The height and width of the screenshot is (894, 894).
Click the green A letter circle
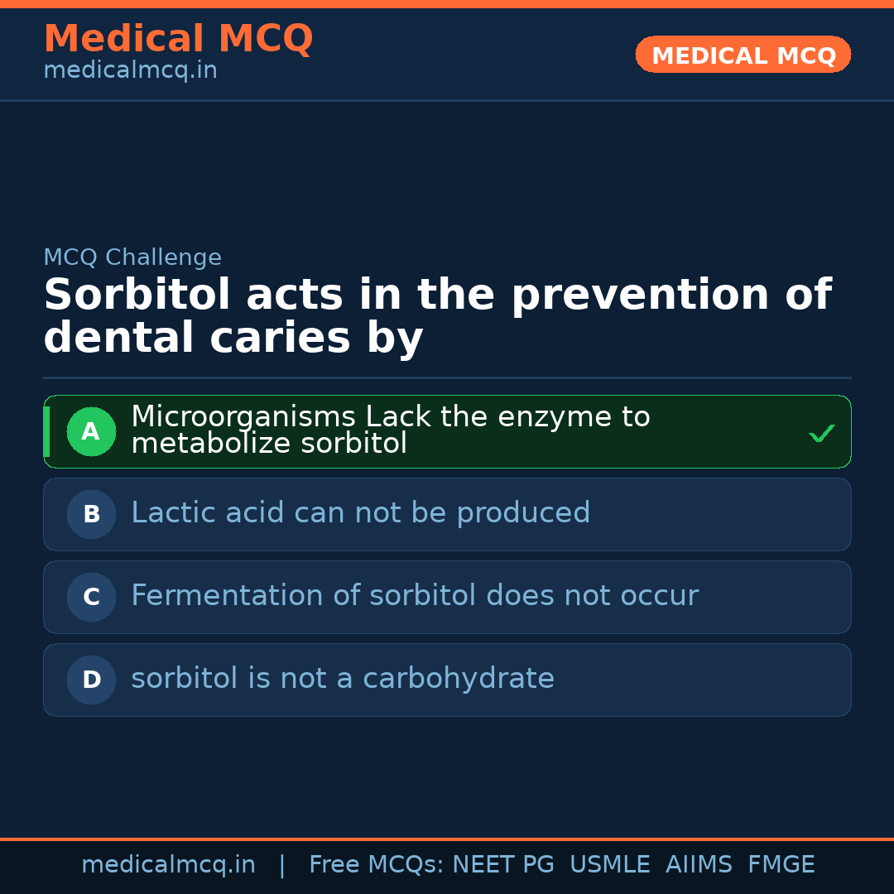coord(91,431)
